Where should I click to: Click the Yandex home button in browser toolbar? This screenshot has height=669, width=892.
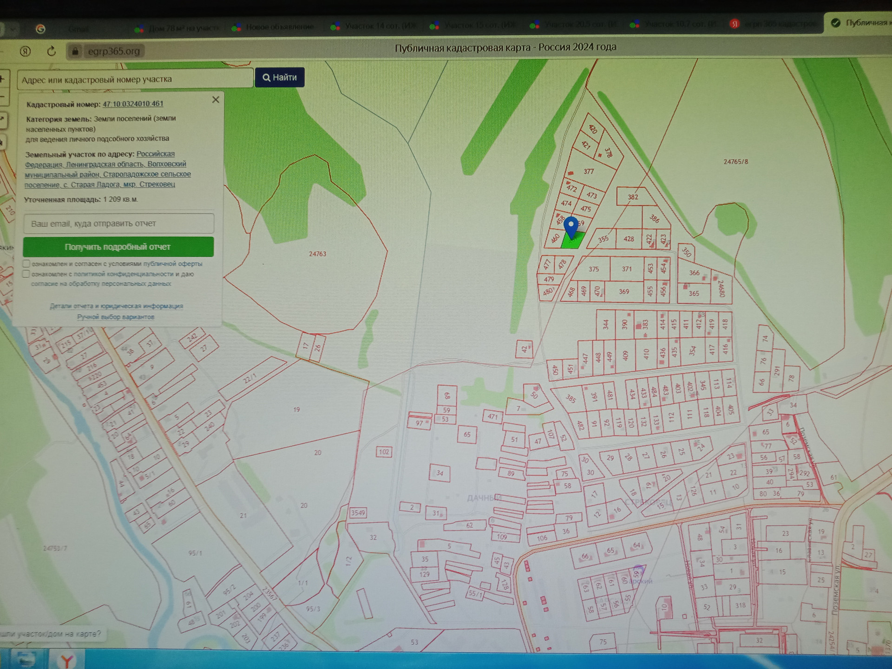(x=25, y=51)
